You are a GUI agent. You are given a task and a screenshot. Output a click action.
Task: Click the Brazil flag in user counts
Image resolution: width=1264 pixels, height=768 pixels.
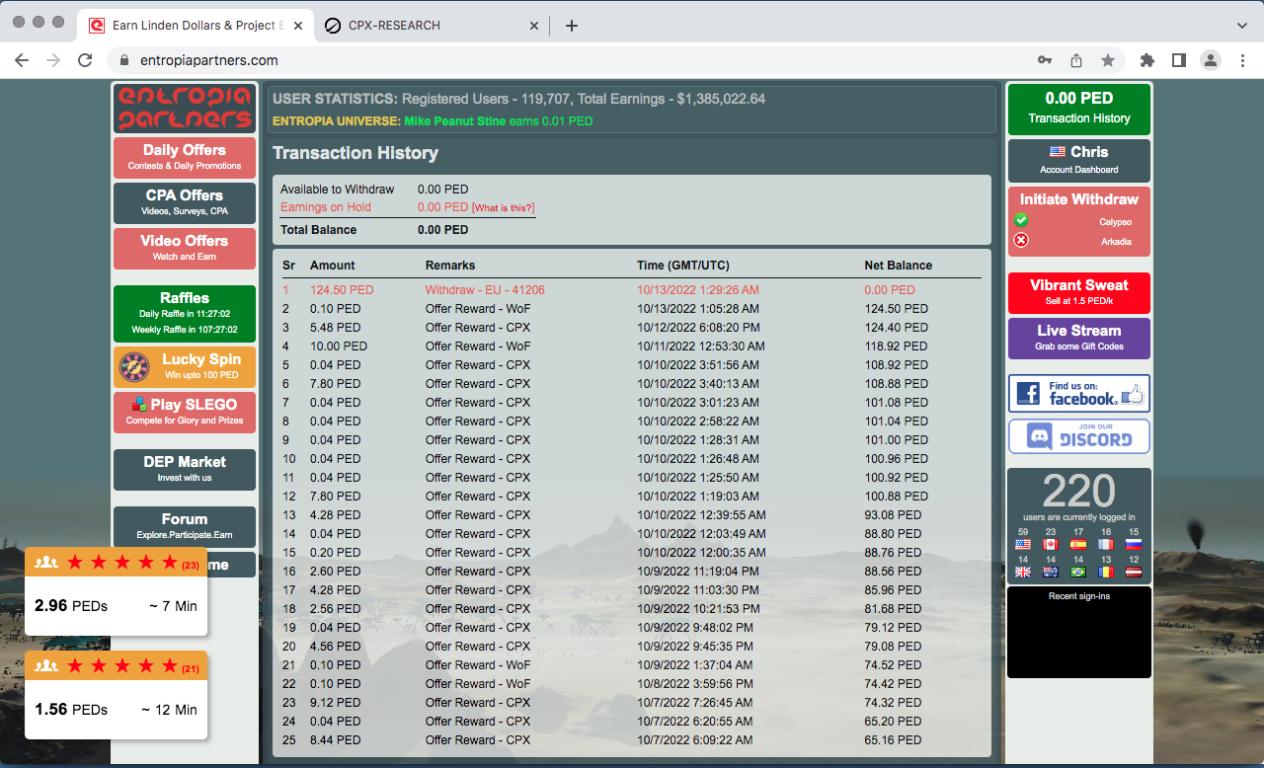1078,572
